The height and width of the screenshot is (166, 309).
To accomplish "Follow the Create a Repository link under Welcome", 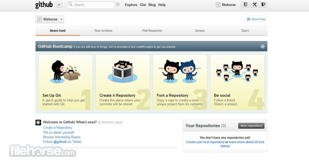I will click(x=58, y=128).
